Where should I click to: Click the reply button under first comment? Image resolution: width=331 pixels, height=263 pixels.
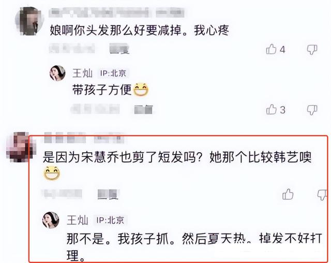[119, 49]
